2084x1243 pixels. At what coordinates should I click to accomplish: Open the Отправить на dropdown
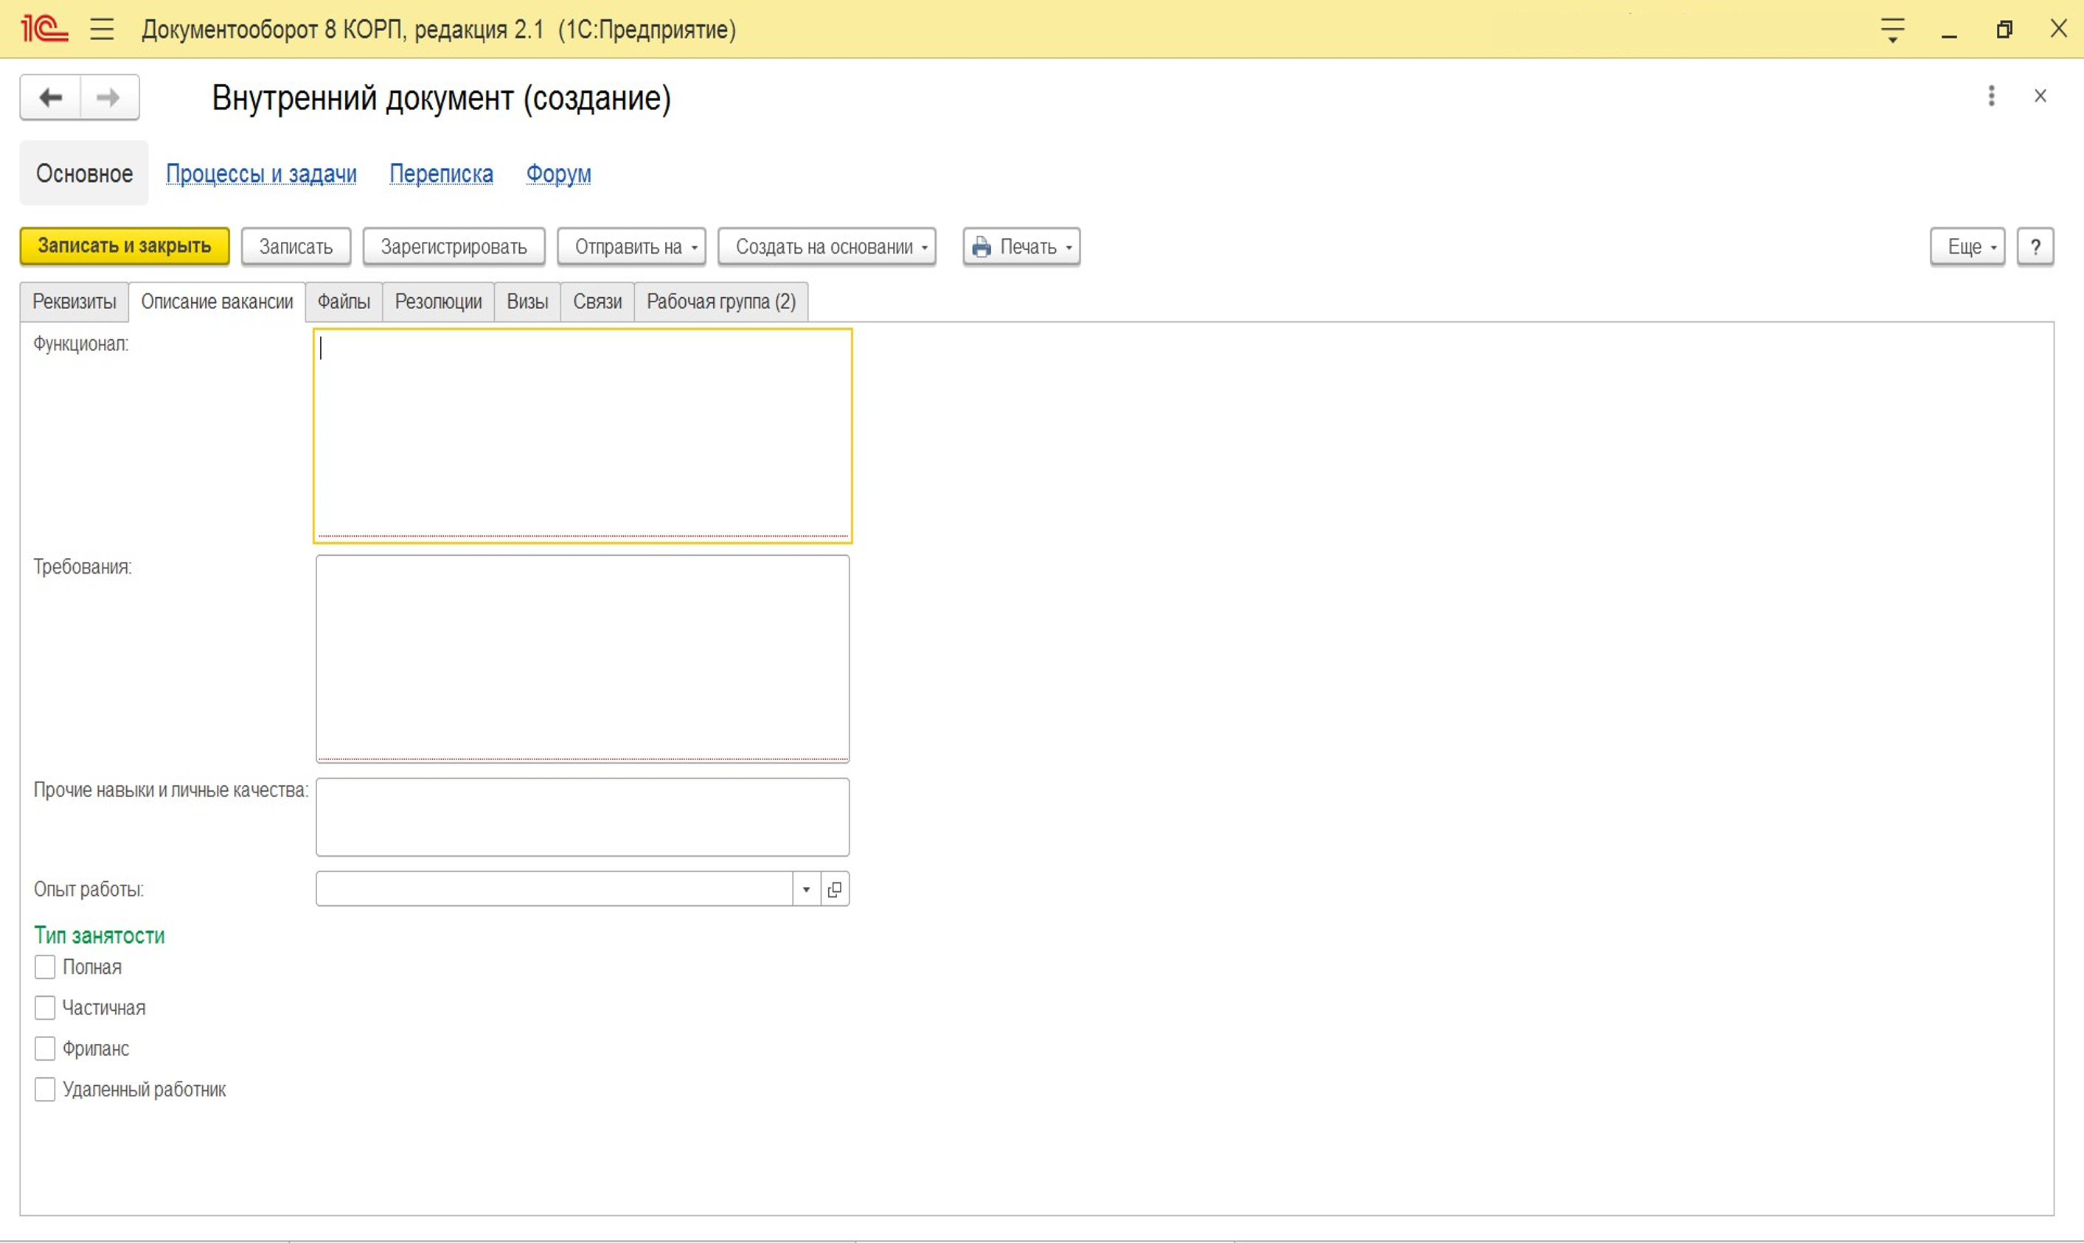(x=631, y=246)
